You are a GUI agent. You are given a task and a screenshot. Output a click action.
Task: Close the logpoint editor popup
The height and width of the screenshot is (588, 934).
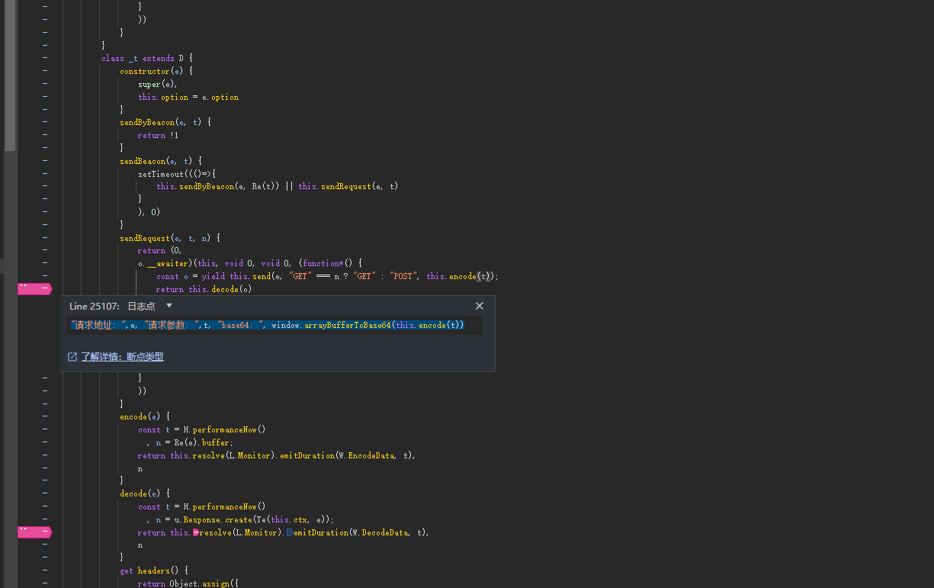480,306
